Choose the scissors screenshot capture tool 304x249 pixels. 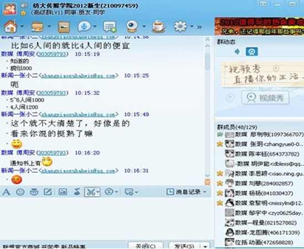(91, 192)
